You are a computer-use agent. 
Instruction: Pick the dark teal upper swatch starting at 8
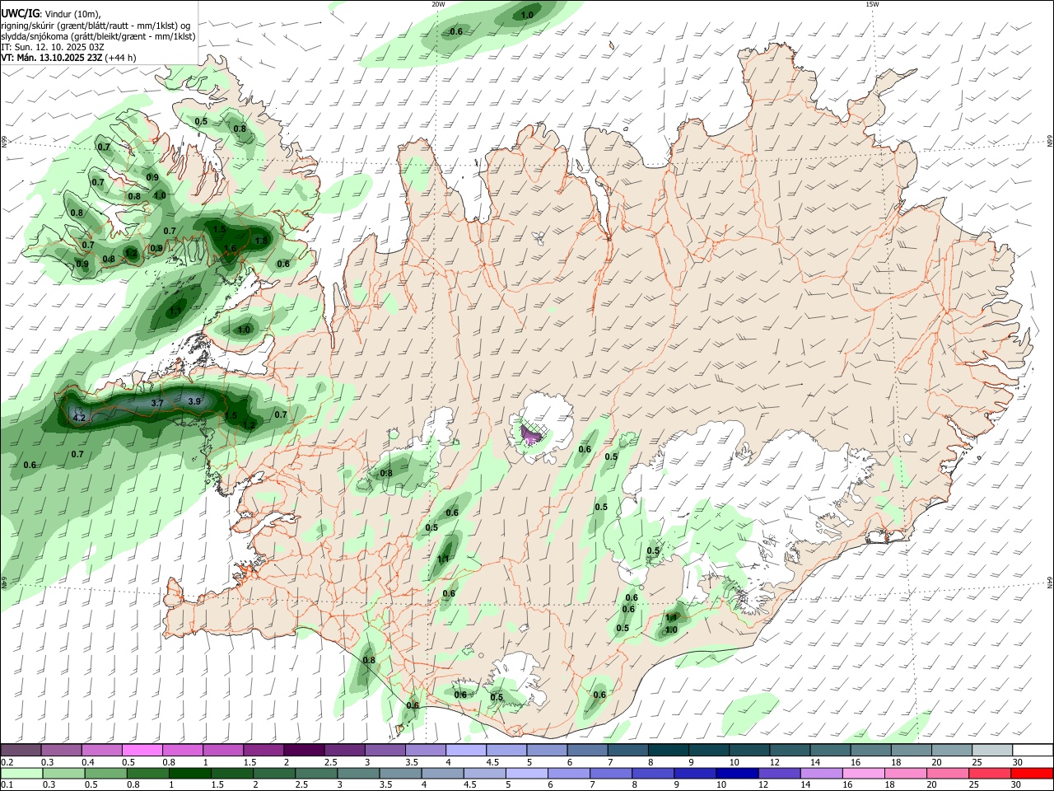[668, 750]
